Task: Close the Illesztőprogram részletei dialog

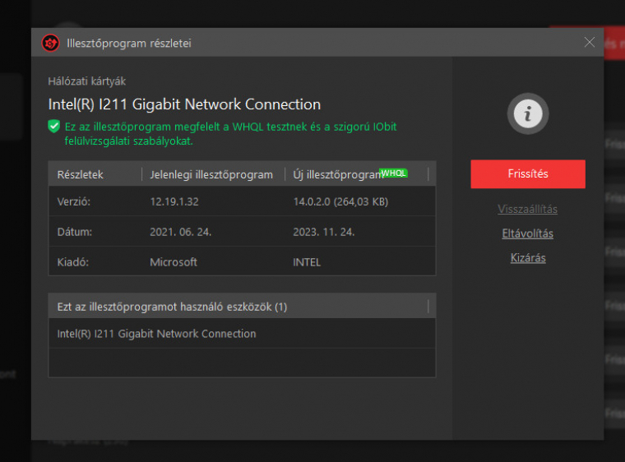Action: pyautogui.click(x=589, y=42)
